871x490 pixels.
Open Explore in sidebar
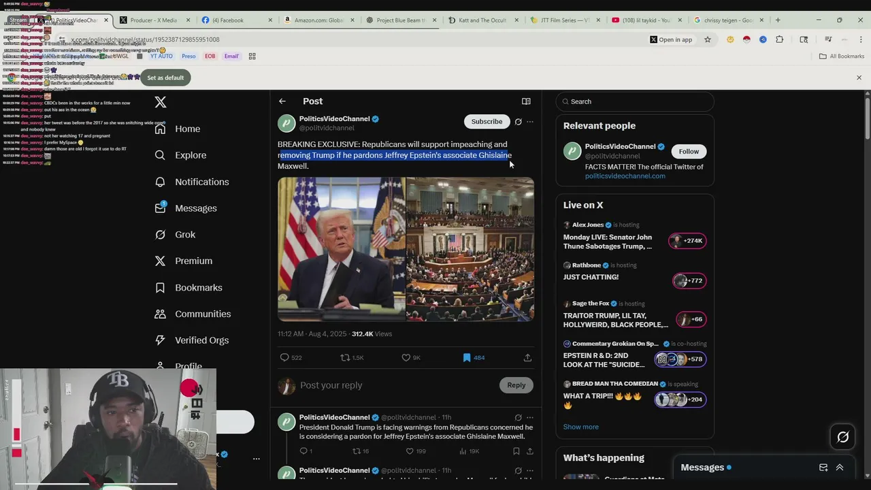(x=180, y=155)
